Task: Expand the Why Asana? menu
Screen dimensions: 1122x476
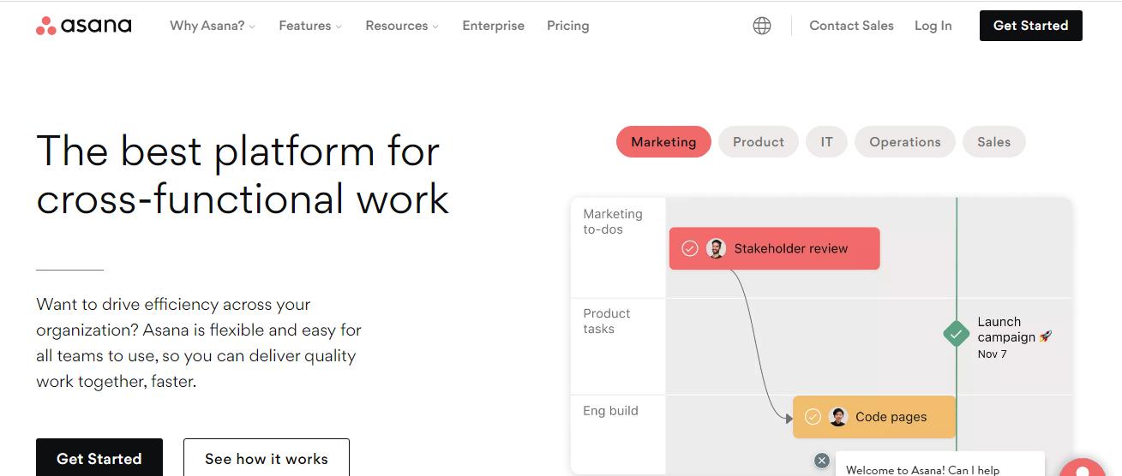Action: point(213,26)
